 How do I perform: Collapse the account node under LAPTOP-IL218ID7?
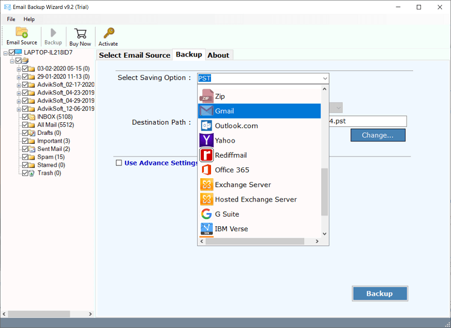[12, 61]
